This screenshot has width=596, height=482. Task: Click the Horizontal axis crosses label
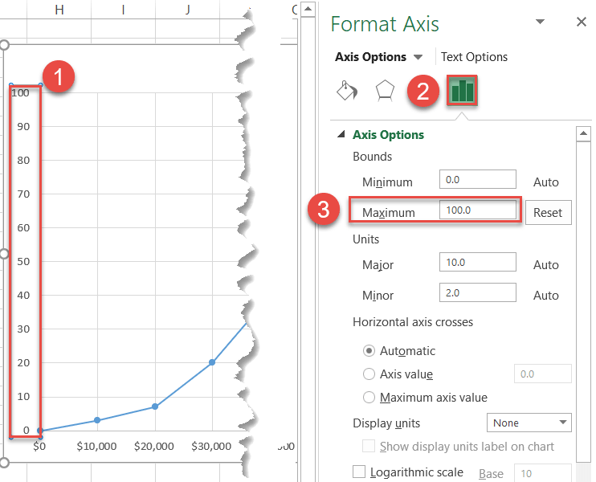(413, 322)
